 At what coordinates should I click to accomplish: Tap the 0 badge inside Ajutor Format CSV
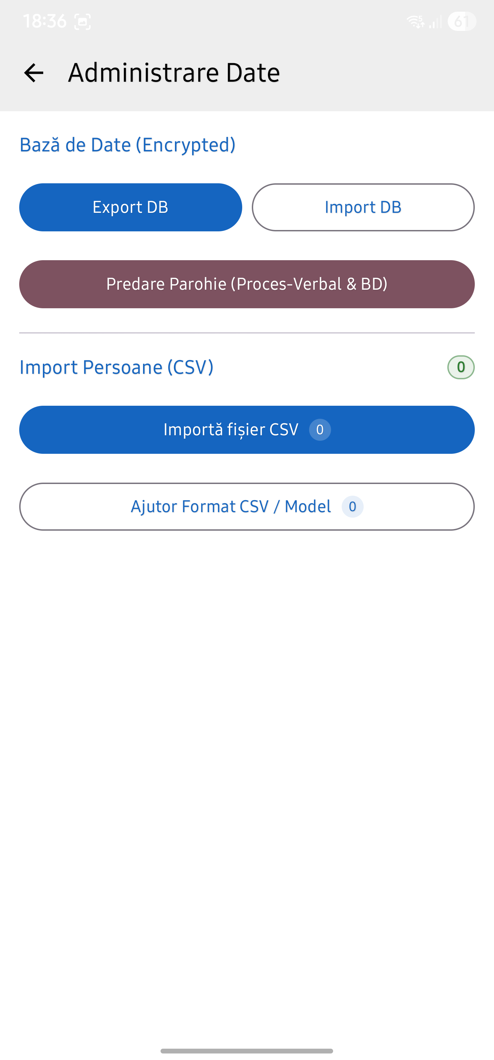(x=353, y=507)
